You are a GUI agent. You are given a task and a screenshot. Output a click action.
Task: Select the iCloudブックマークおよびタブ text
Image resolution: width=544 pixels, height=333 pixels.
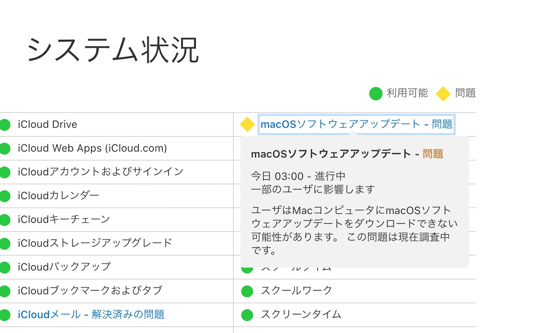click(x=90, y=290)
